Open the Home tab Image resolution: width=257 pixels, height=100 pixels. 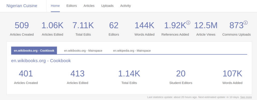click(x=55, y=6)
